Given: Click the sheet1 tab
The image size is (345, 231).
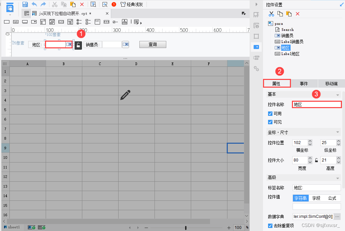Looking at the screenshot, I should (12, 227).
